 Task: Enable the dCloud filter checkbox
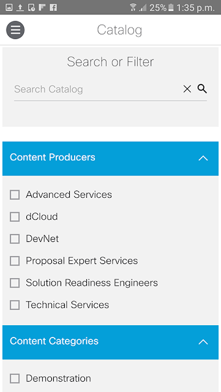(15, 217)
